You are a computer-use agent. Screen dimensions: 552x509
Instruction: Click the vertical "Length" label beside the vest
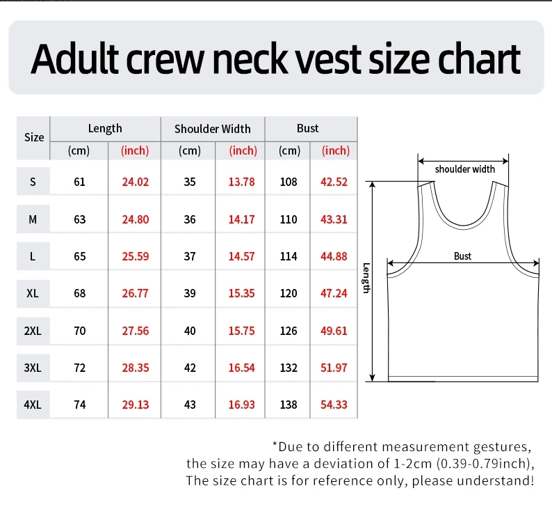366,278
